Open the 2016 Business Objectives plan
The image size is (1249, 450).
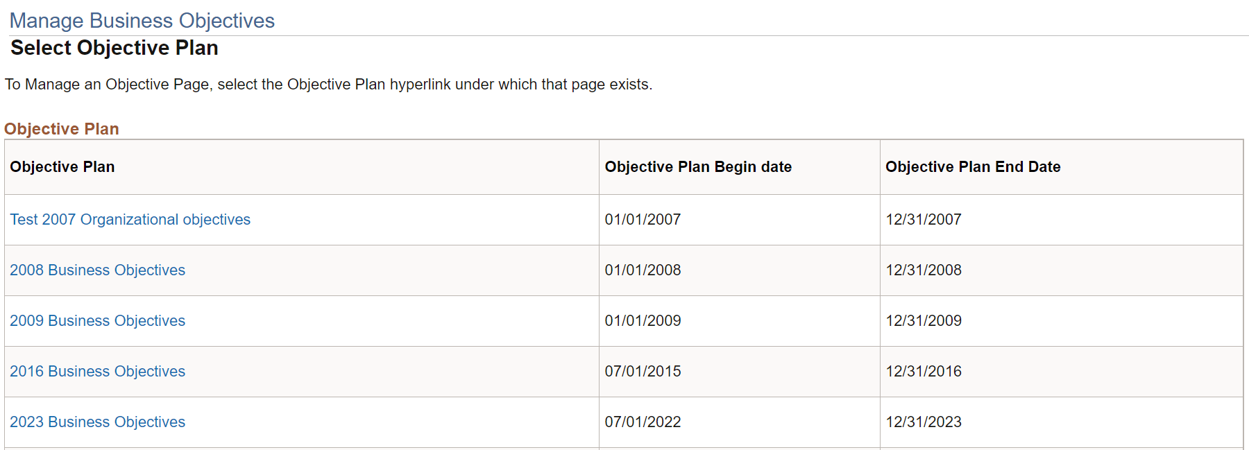[x=97, y=372]
